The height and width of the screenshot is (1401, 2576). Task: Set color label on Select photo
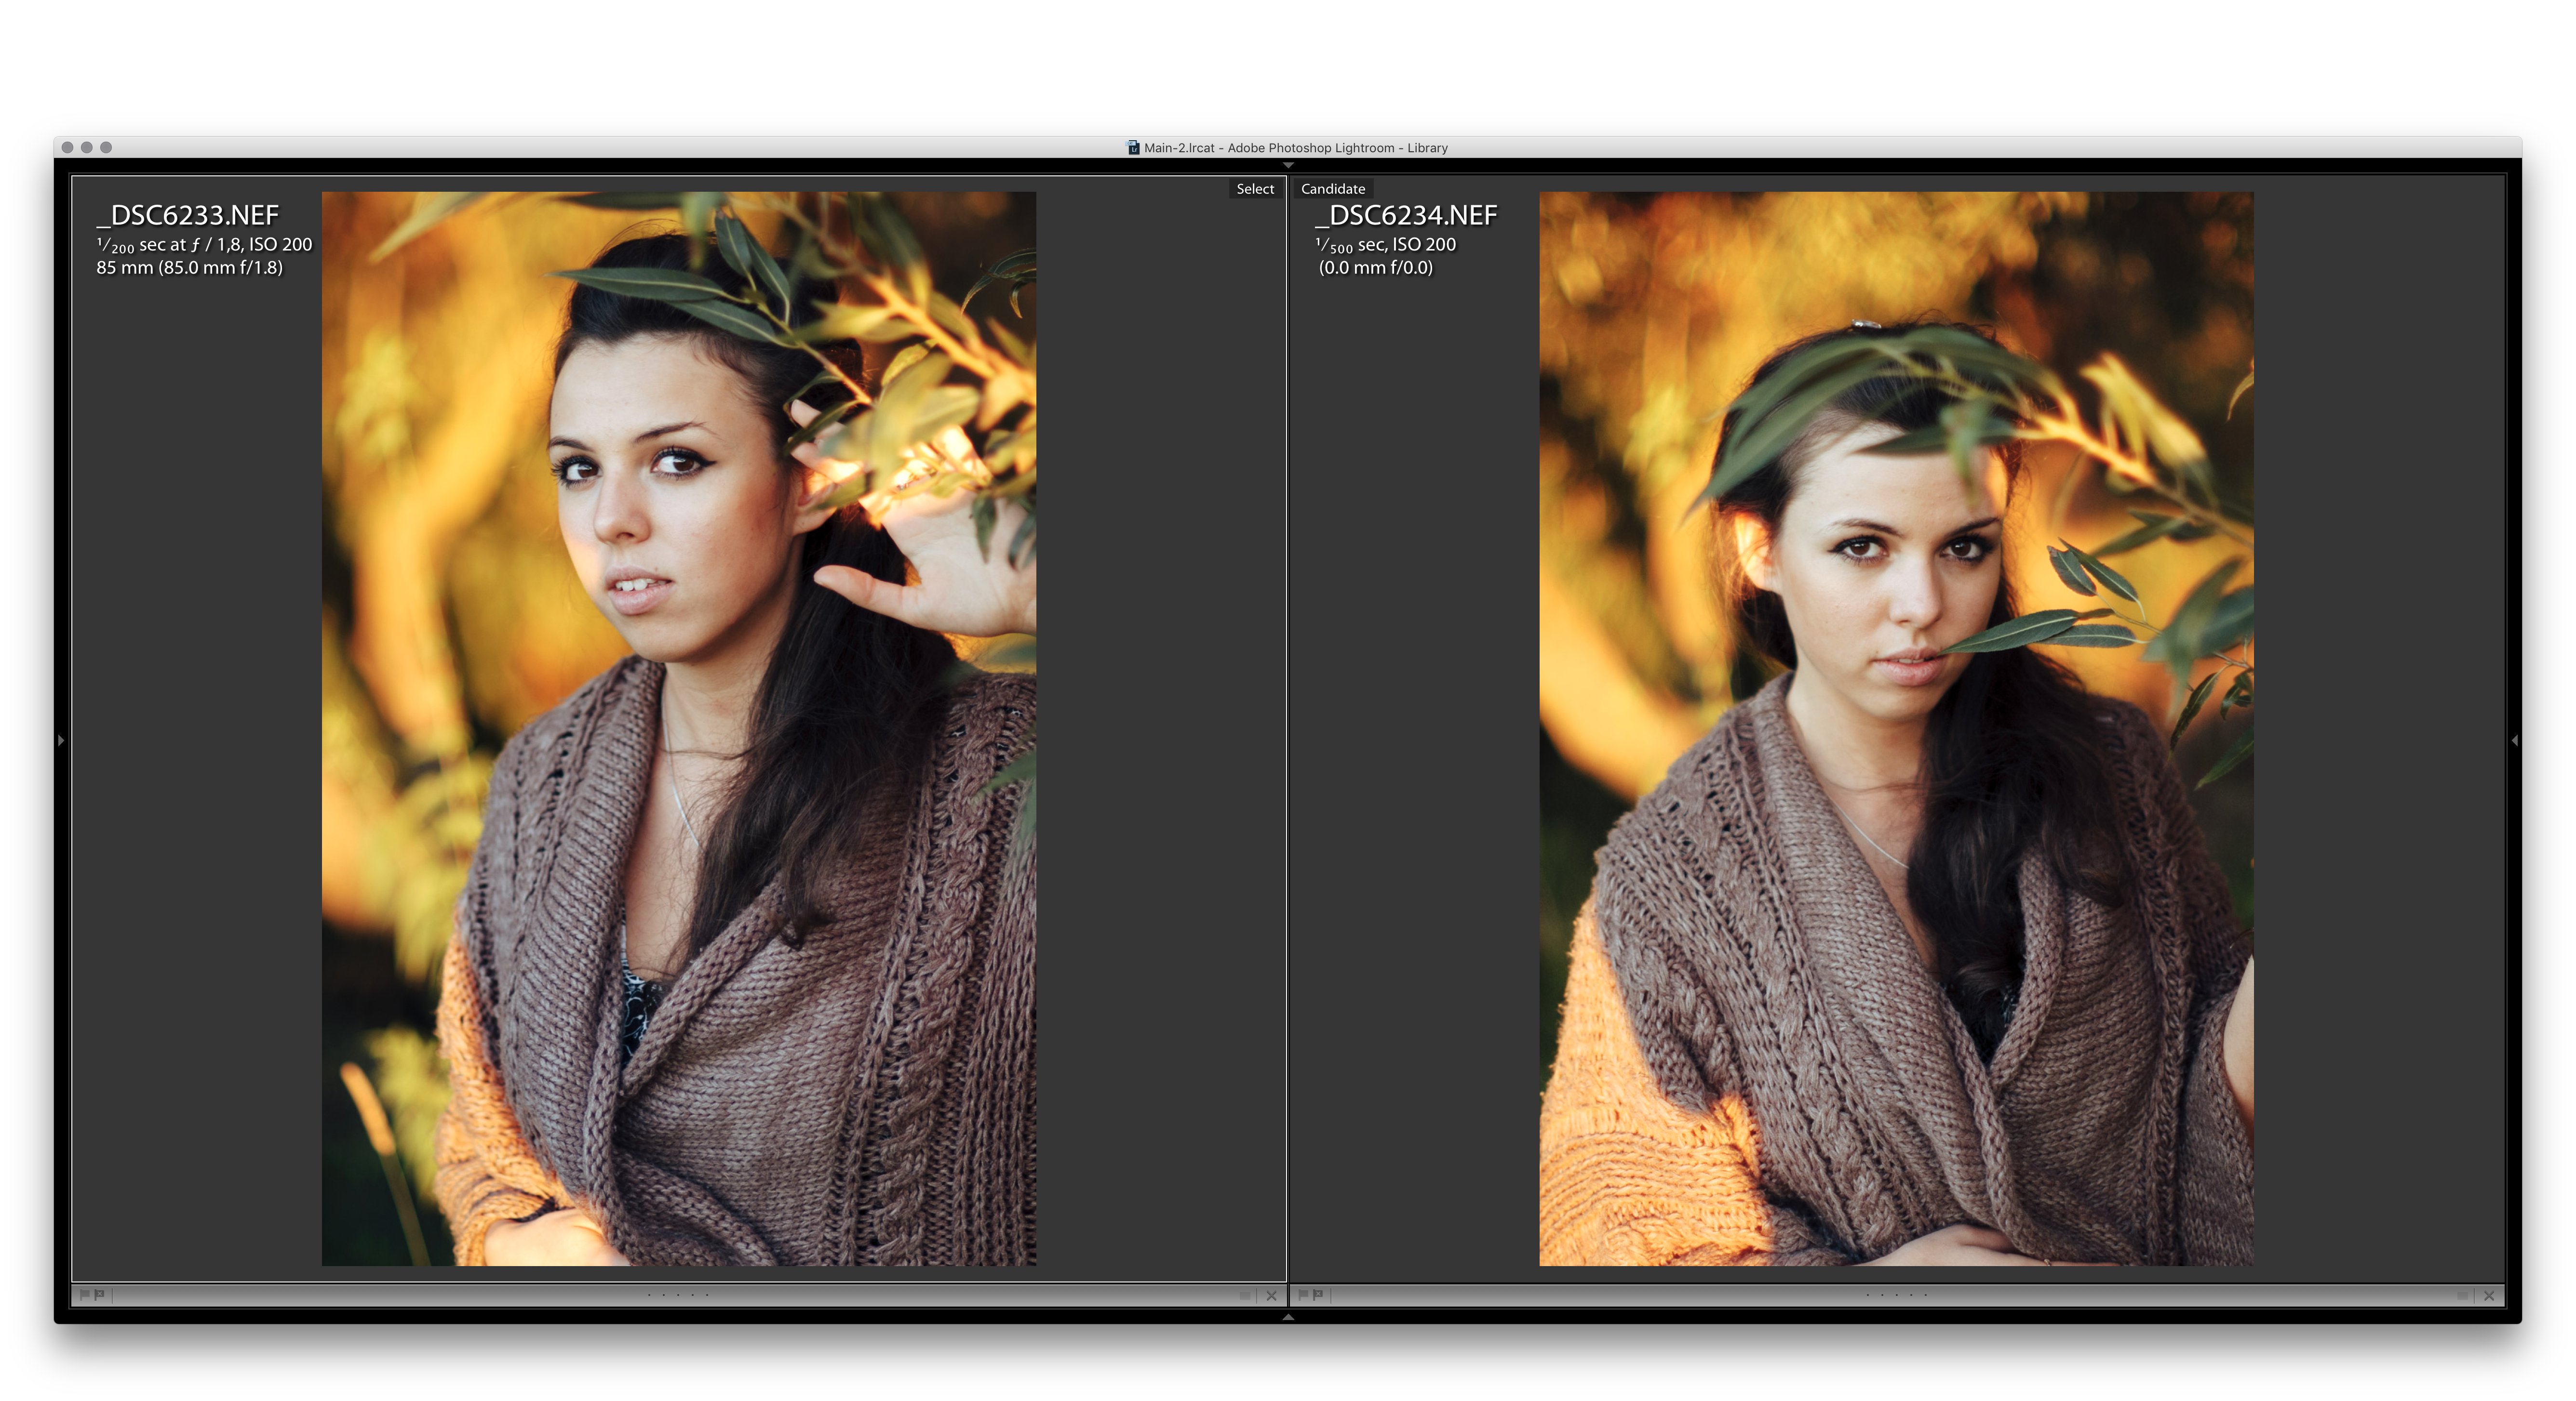(x=1245, y=1295)
